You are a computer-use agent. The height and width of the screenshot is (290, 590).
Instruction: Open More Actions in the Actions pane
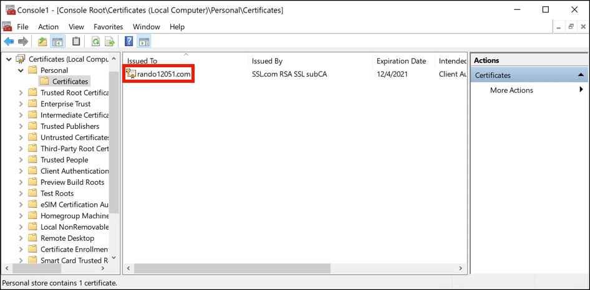pyautogui.click(x=511, y=90)
